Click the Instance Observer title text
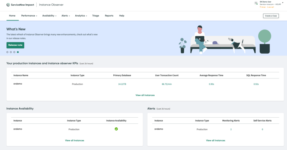 [x=51, y=5]
